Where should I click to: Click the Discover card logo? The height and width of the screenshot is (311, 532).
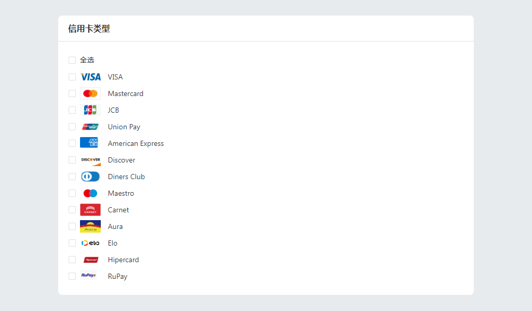click(x=90, y=160)
